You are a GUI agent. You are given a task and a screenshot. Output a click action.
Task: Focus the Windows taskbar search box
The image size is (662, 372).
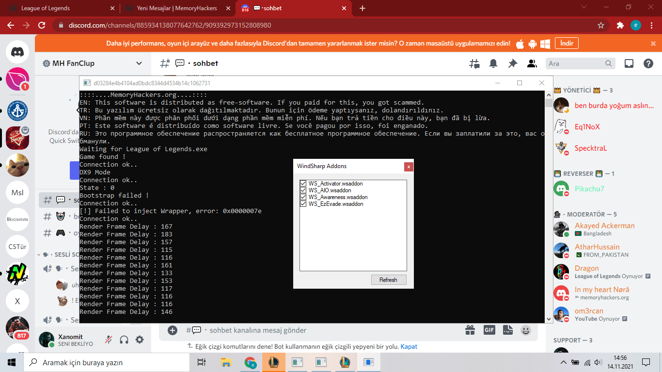tap(107, 362)
